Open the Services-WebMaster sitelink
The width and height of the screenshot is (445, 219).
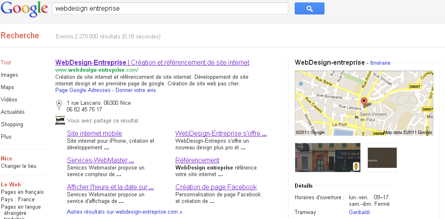(100, 160)
